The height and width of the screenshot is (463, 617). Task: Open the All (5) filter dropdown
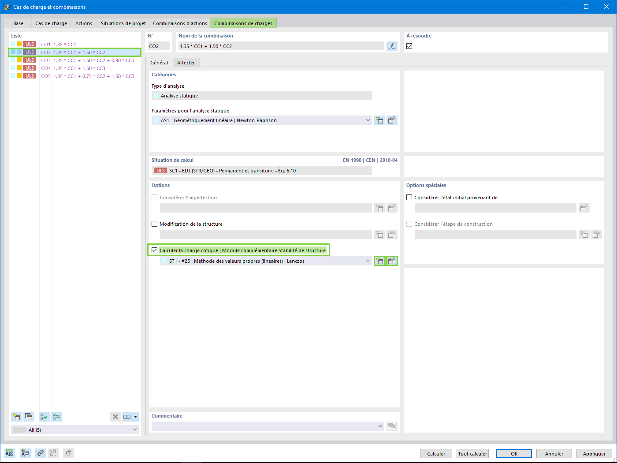point(135,430)
